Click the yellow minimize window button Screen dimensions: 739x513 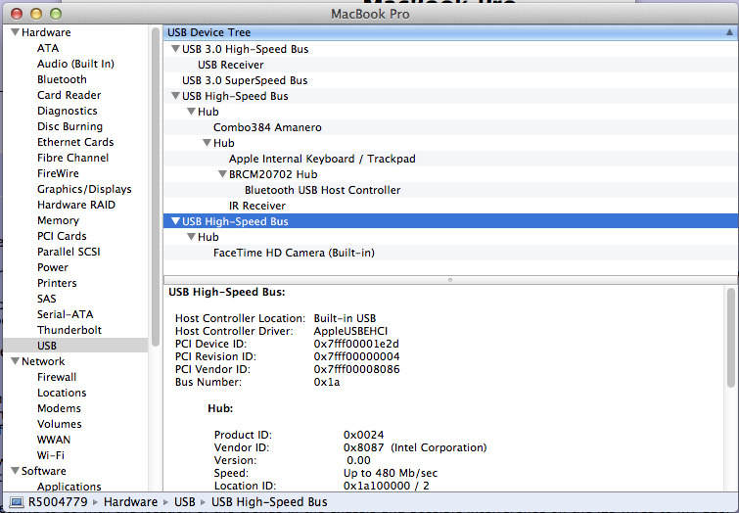coord(36,14)
